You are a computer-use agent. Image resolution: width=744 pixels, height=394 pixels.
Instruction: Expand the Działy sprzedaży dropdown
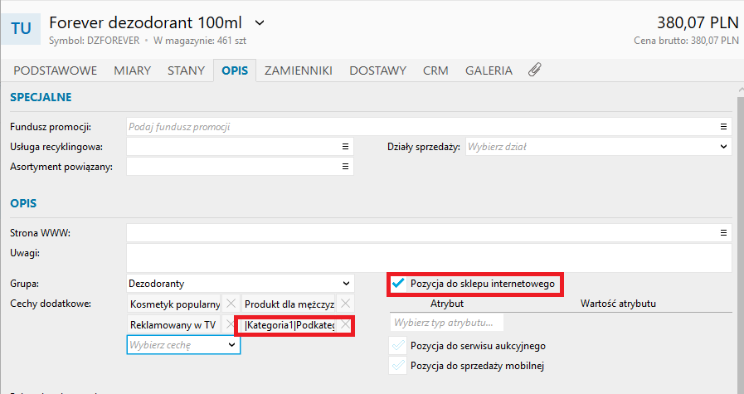pyautogui.click(x=723, y=147)
